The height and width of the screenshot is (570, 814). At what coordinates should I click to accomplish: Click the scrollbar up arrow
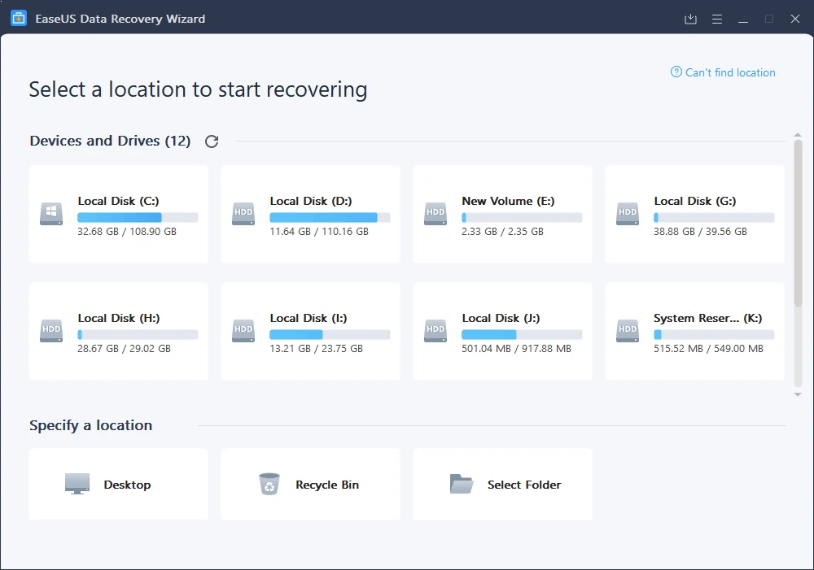(x=798, y=136)
